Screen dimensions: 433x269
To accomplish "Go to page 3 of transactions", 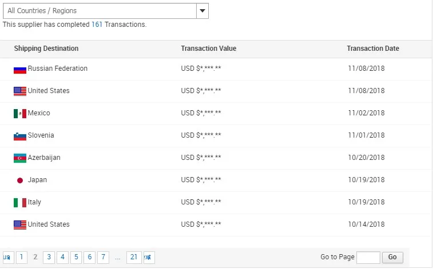I will [x=49, y=258].
